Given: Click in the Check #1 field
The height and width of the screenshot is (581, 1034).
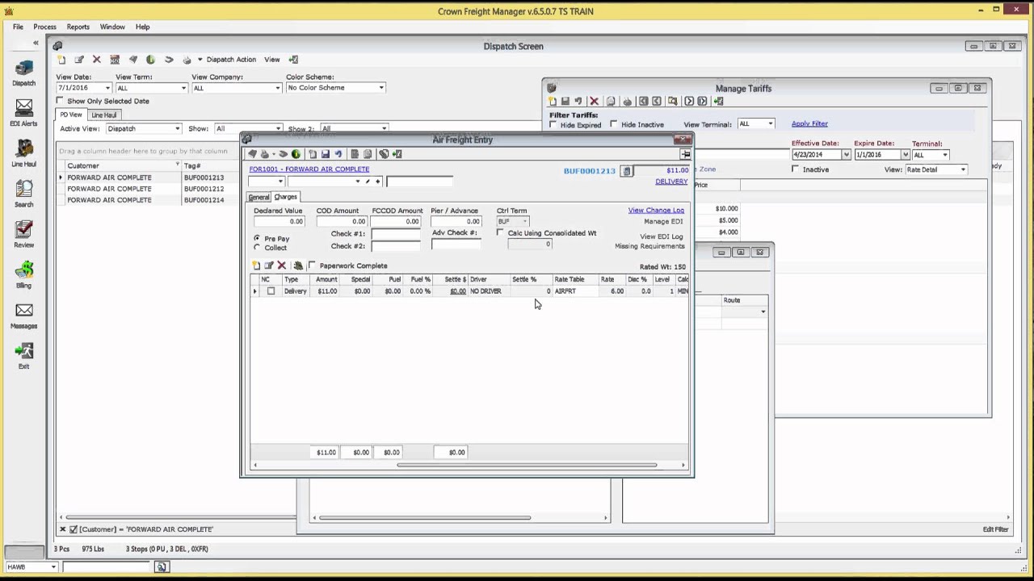Looking at the screenshot, I should pyautogui.click(x=396, y=234).
